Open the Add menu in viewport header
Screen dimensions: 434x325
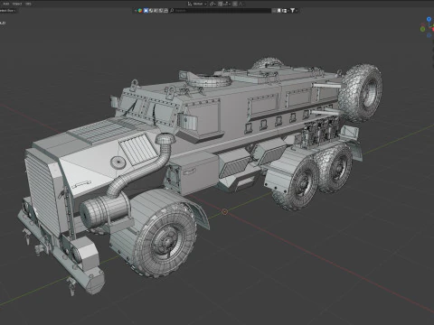click(x=5, y=4)
